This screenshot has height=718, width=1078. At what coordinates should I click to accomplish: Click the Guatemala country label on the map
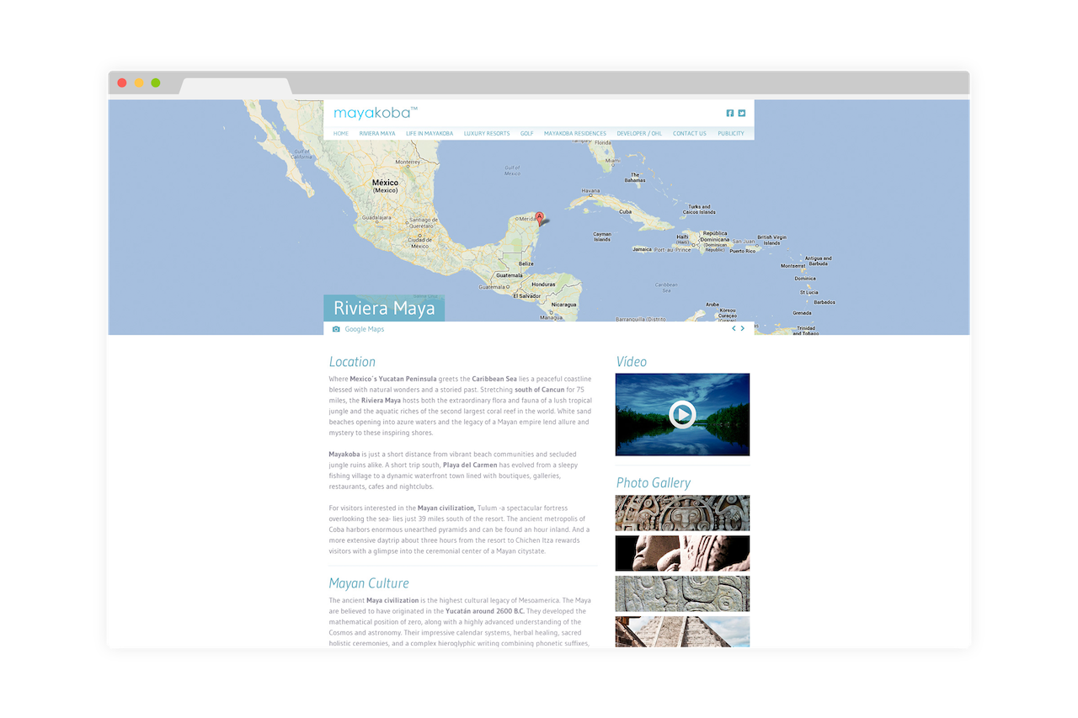tap(509, 275)
